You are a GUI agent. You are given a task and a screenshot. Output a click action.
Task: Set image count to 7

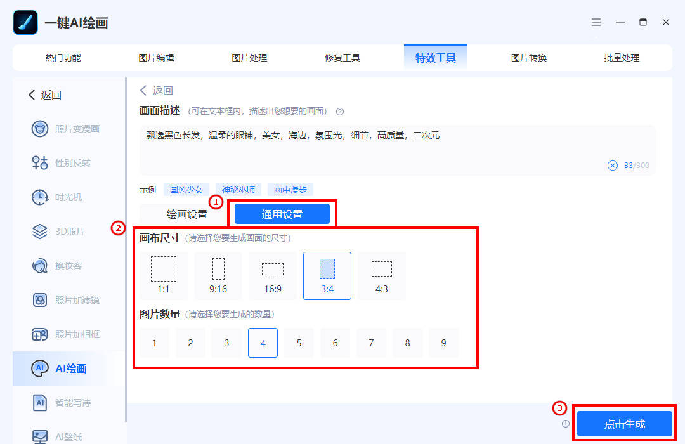coord(371,343)
